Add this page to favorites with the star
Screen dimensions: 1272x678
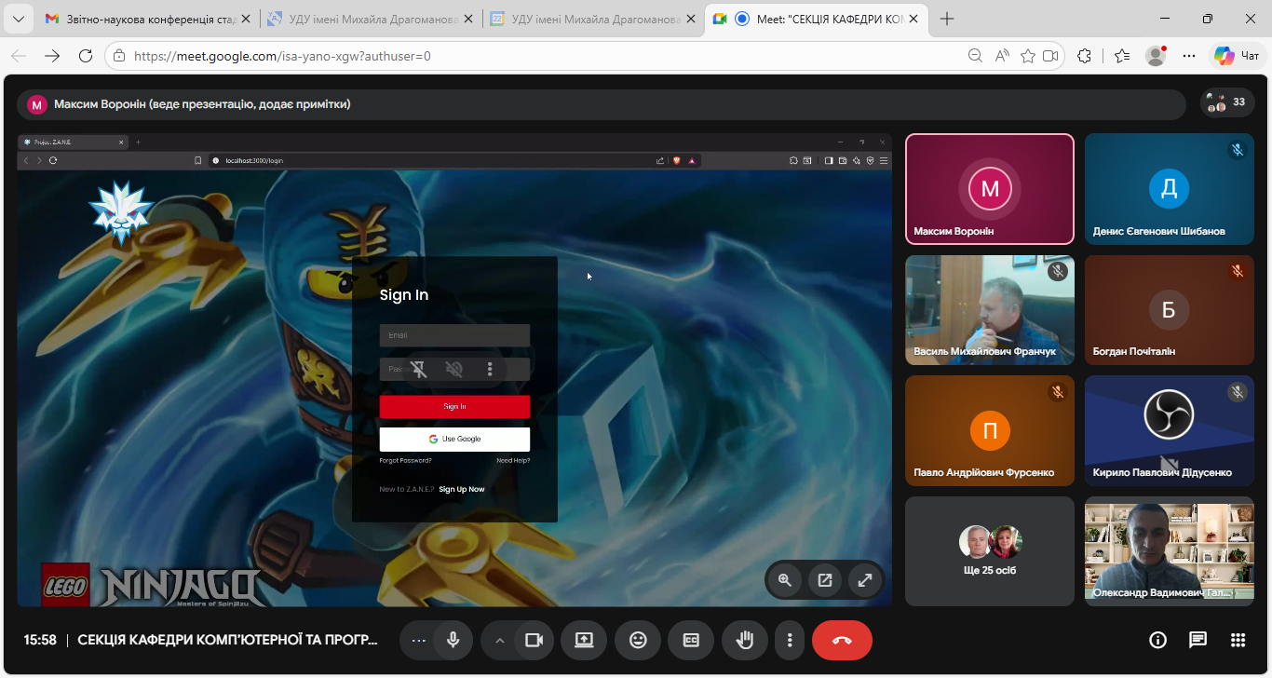(1028, 56)
